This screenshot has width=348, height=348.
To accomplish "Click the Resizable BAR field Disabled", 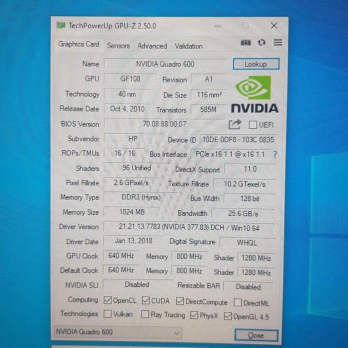I will click(249, 287).
